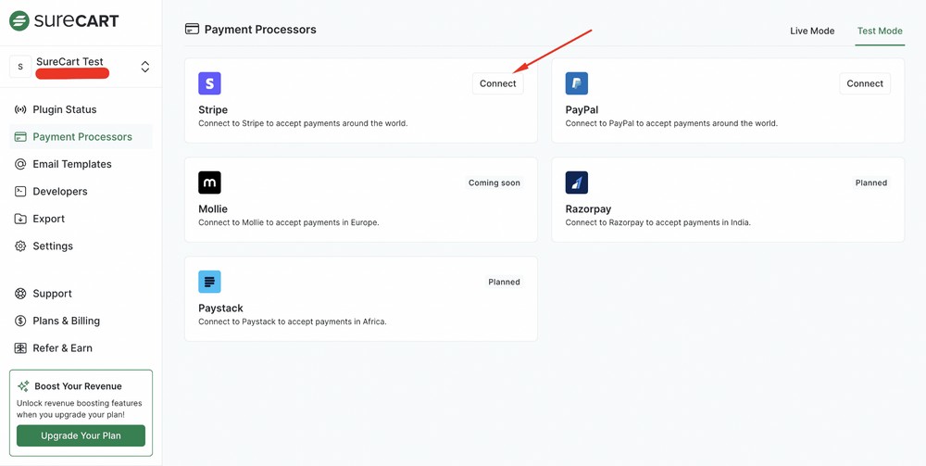
Task: Click the Settings gear icon in sidebar
Action: tap(20, 246)
